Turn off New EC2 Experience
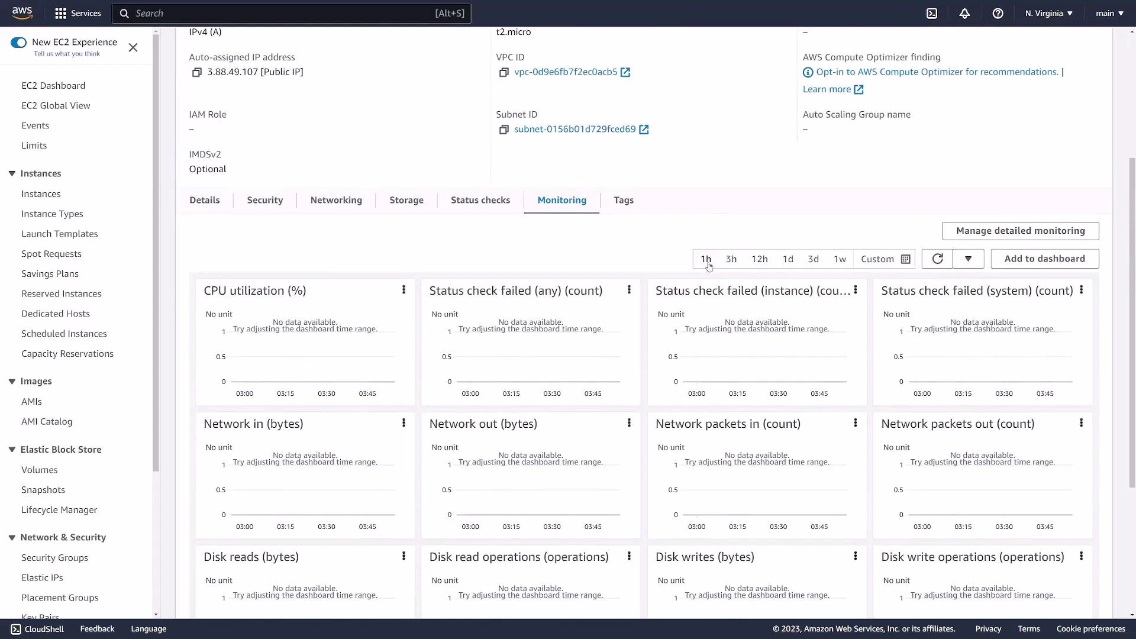This screenshot has width=1136, height=639. [x=18, y=42]
